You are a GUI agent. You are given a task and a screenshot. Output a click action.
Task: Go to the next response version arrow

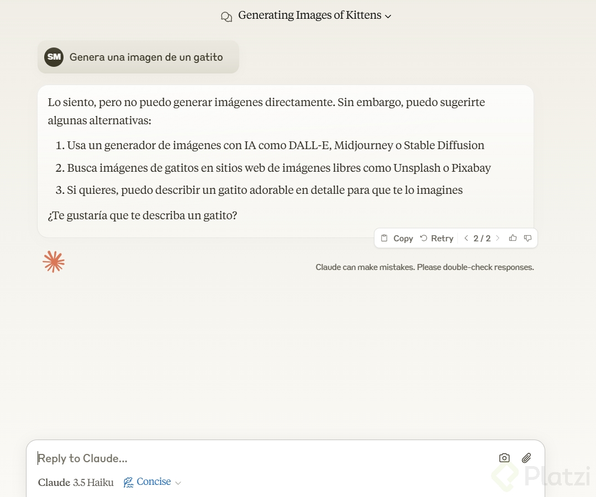click(498, 238)
